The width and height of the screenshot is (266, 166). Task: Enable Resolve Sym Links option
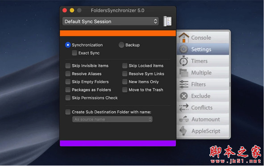tap(125, 74)
